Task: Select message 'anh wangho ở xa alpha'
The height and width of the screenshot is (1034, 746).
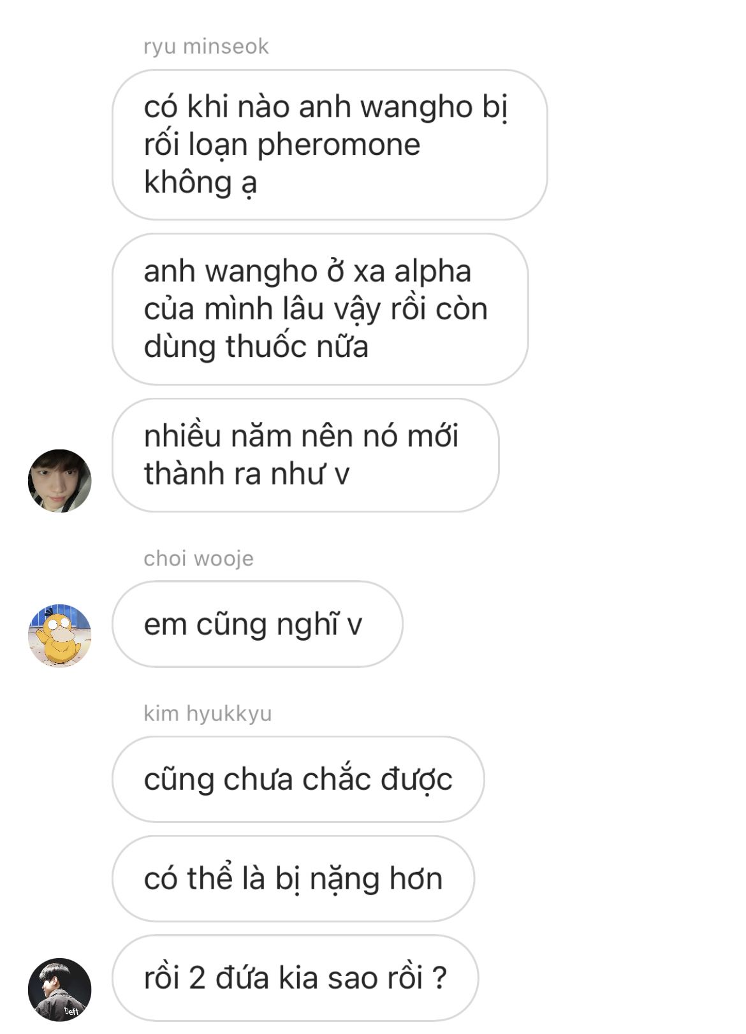Action: (320, 309)
